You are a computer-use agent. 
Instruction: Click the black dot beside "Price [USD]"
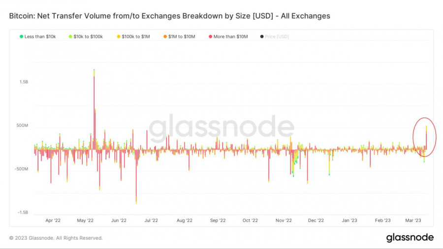[262, 37]
